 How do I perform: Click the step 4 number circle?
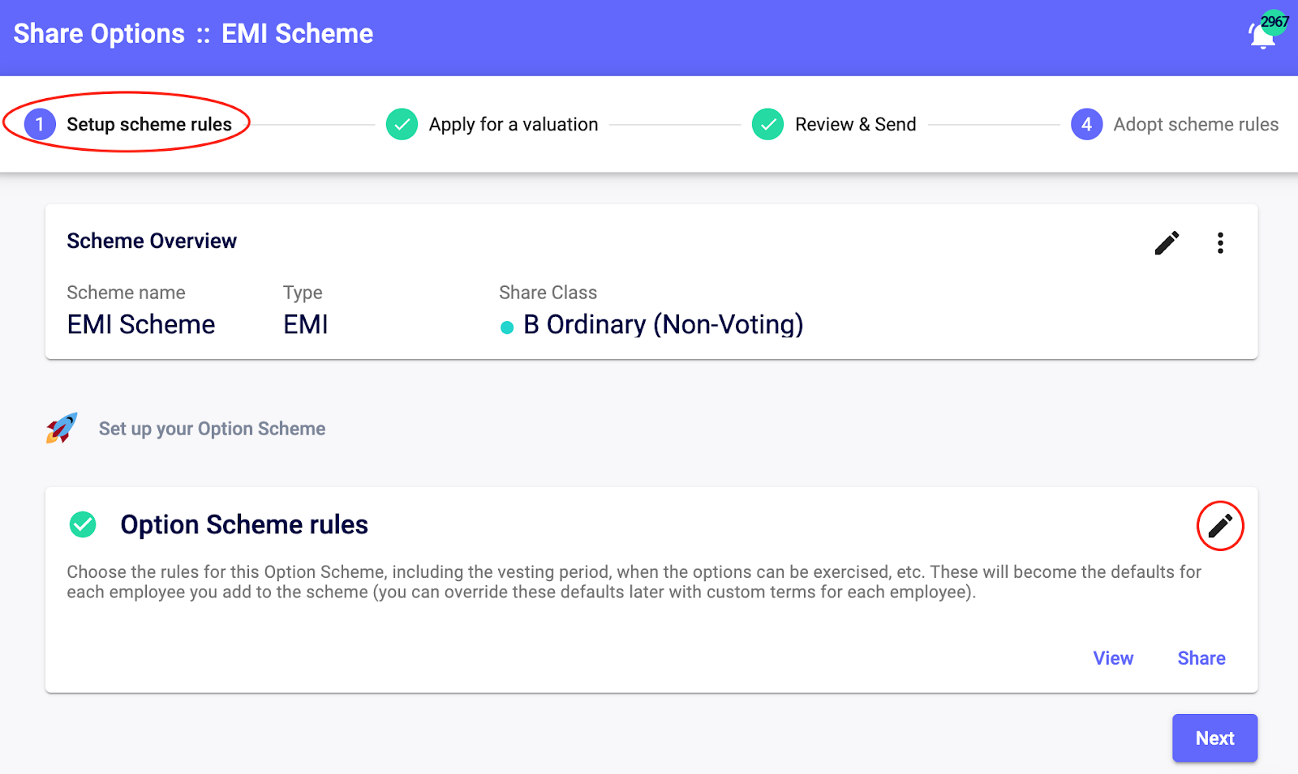(x=1086, y=124)
